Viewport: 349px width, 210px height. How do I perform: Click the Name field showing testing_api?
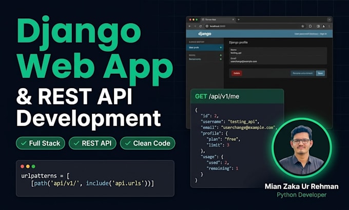[278, 51]
